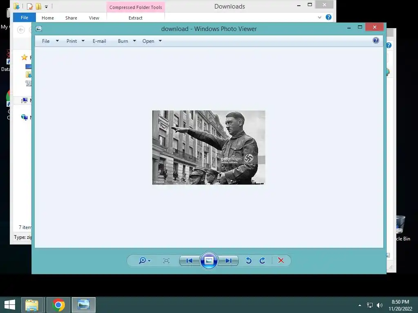The width and height of the screenshot is (418, 313).
Task: Open Photo Viewer help icon
Action: [x=376, y=40]
